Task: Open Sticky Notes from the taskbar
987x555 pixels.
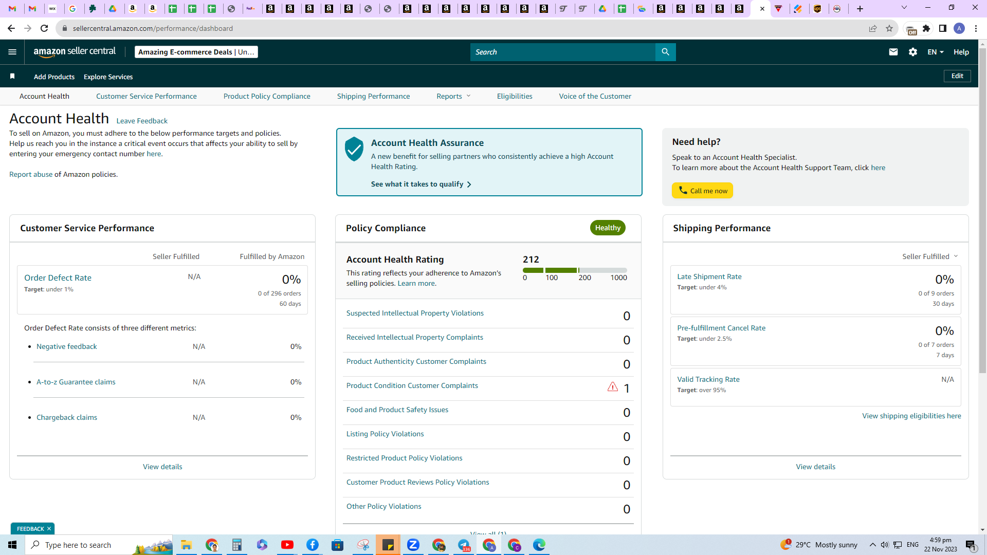Action: coord(388,545)
